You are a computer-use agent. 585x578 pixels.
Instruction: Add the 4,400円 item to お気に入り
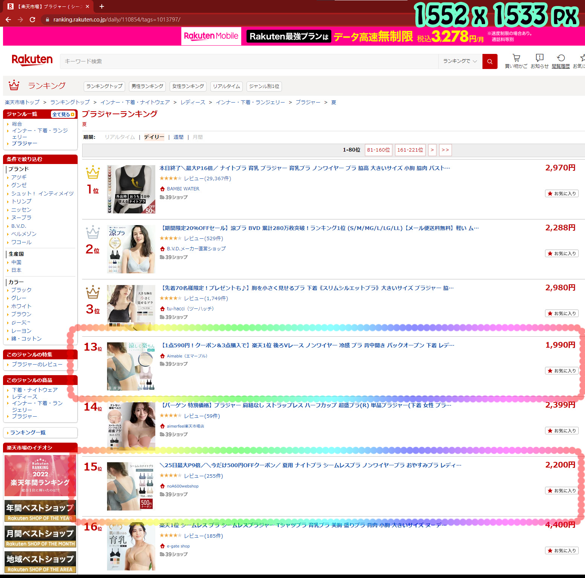(562, 551)
